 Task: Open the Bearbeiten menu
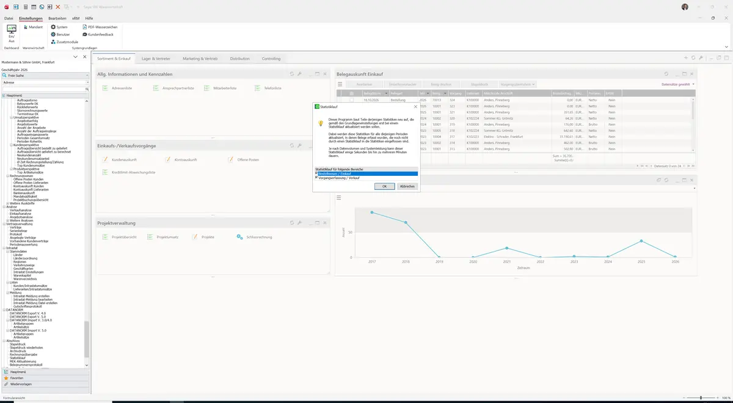pos(57,18)
